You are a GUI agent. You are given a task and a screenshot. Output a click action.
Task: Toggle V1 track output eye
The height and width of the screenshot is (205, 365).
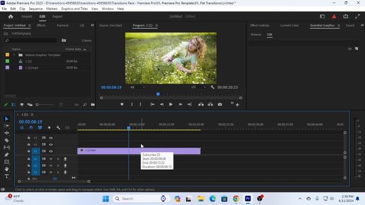51,151
